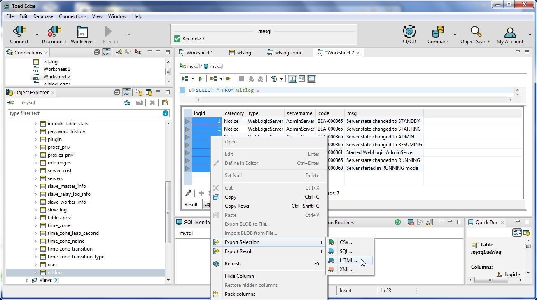Screen dimensions: 537x300
Task: Choose Export Result from context menu
Action: click(x=269, y=251)
